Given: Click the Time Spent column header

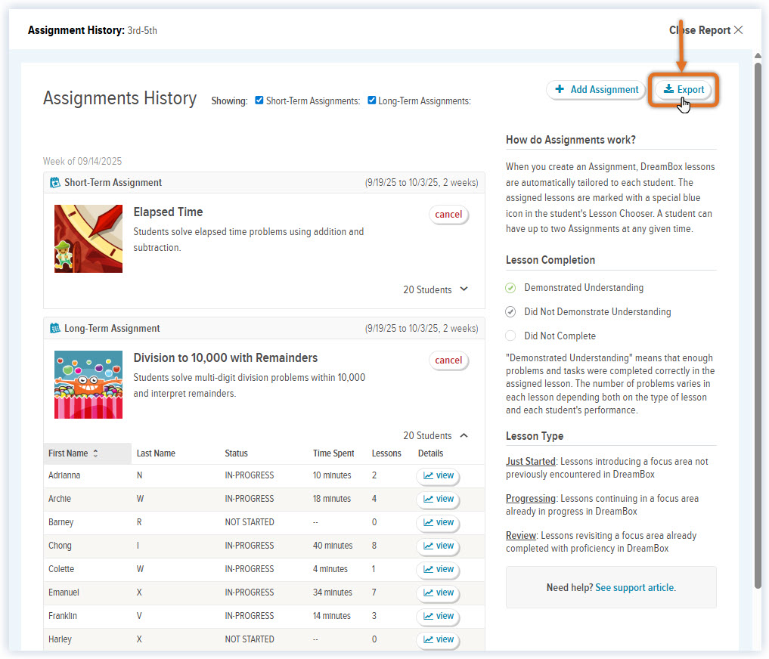Looking at the screenshot, I should pyautogui.click(x=333, y=453).
